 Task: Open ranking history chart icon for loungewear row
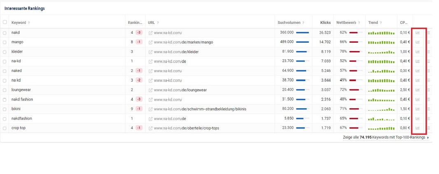pos(418,90)
